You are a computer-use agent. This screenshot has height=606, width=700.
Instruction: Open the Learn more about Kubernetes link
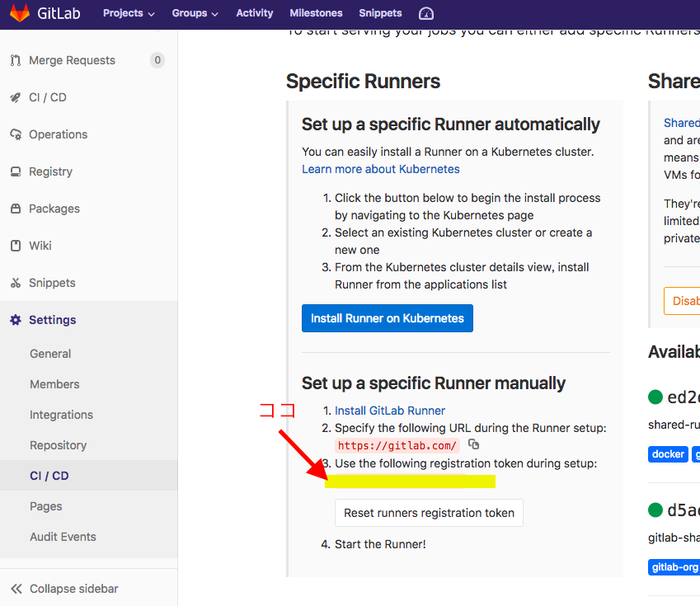pos(380,168)
